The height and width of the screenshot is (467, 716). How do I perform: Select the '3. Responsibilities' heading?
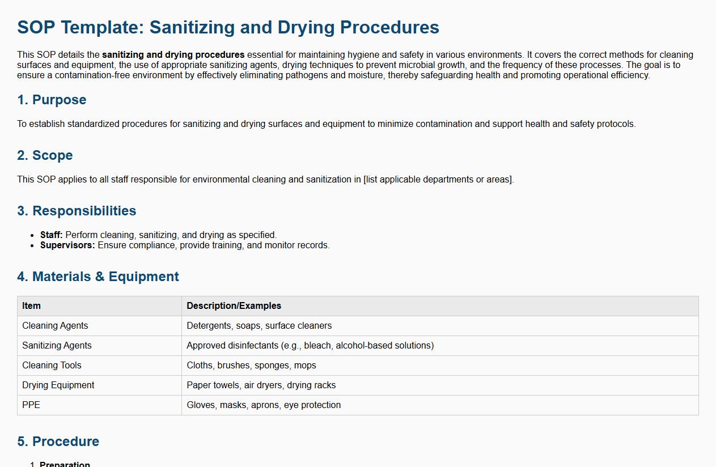click(77, 211)
